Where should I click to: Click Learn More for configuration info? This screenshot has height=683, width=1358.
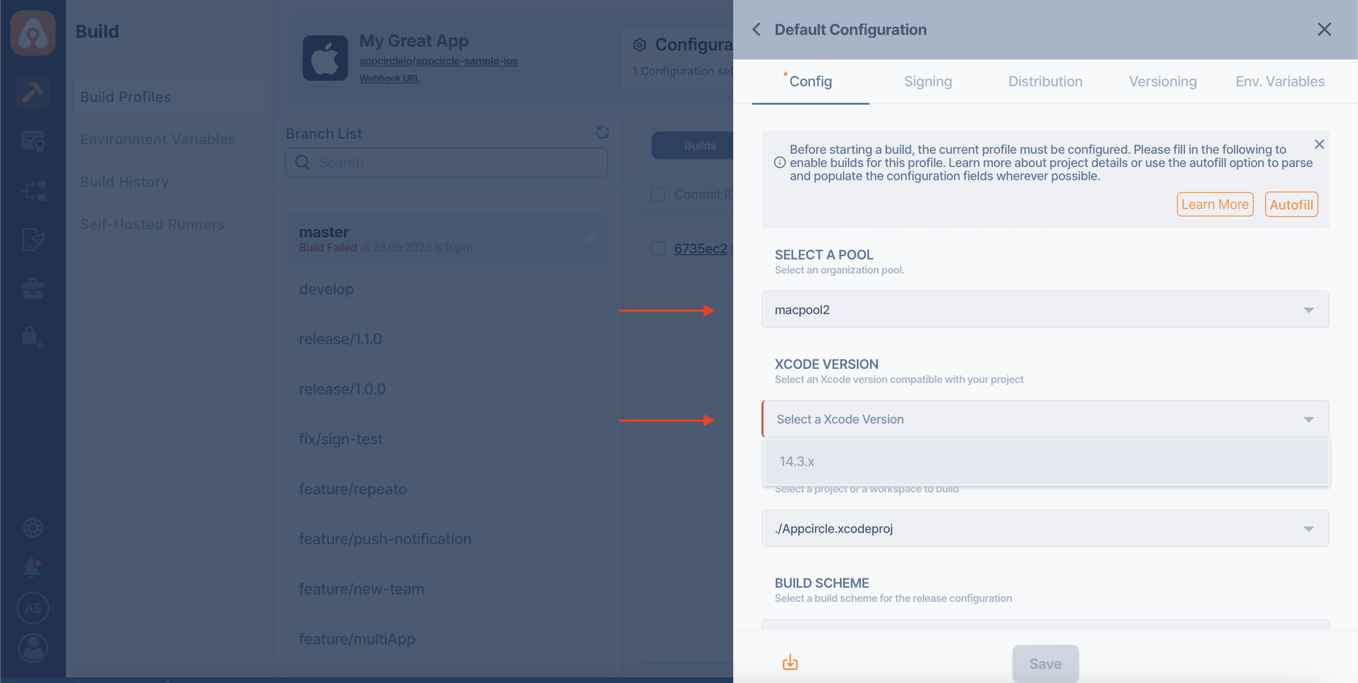click(1214, 203)
